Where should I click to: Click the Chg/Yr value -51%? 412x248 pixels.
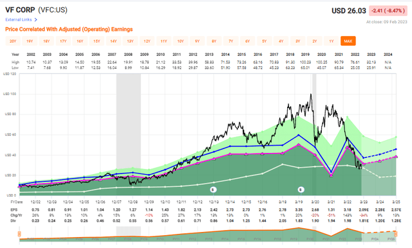click(331, 215)
